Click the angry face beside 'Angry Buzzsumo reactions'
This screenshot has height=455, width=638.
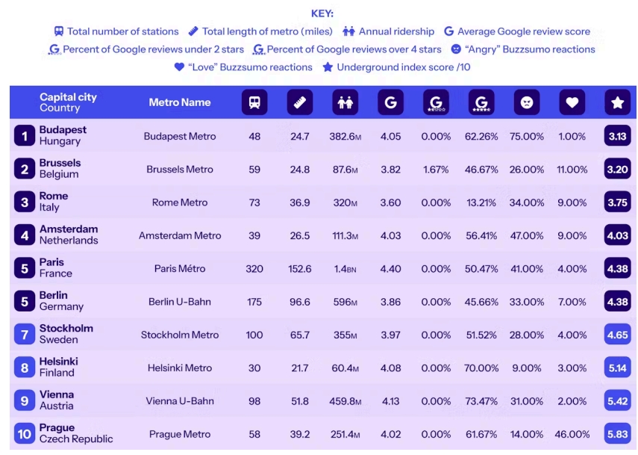(x=456, y=49)
